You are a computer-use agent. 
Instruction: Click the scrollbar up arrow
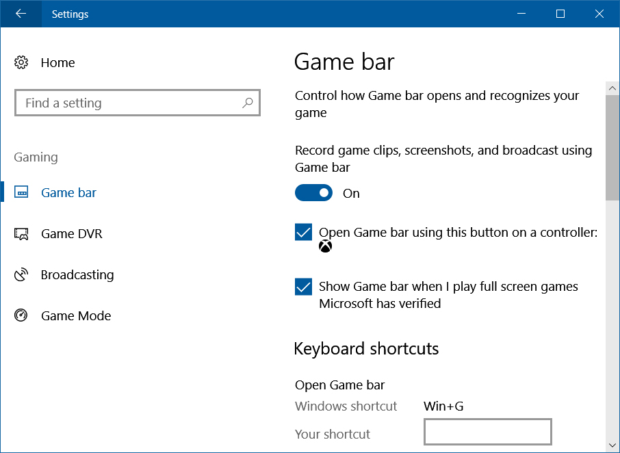(x=612, y=88)
